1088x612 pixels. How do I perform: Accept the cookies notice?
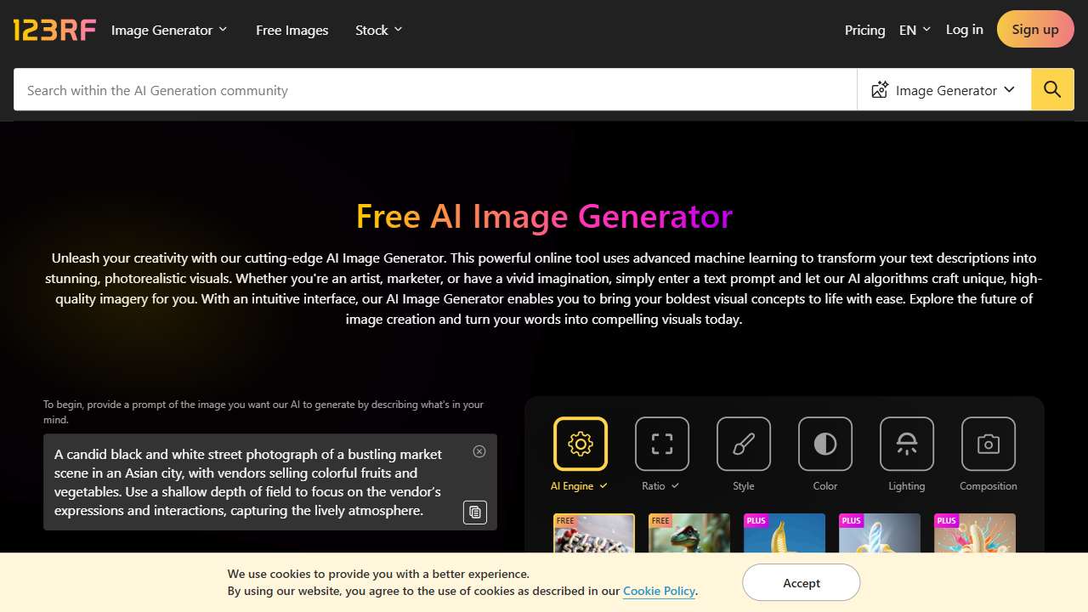pos(801,583)
